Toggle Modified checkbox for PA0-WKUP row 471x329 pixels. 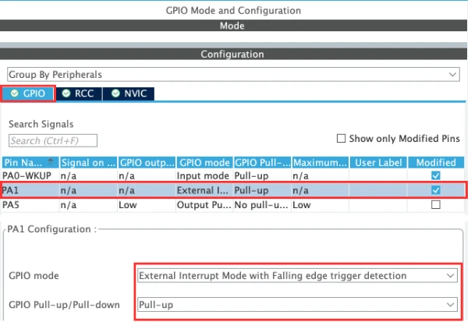click(x=435, y=177)
